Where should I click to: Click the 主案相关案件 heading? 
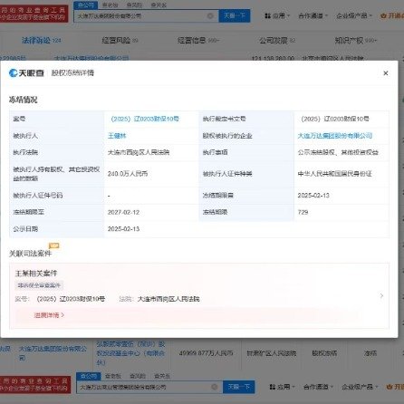[36, 274]
